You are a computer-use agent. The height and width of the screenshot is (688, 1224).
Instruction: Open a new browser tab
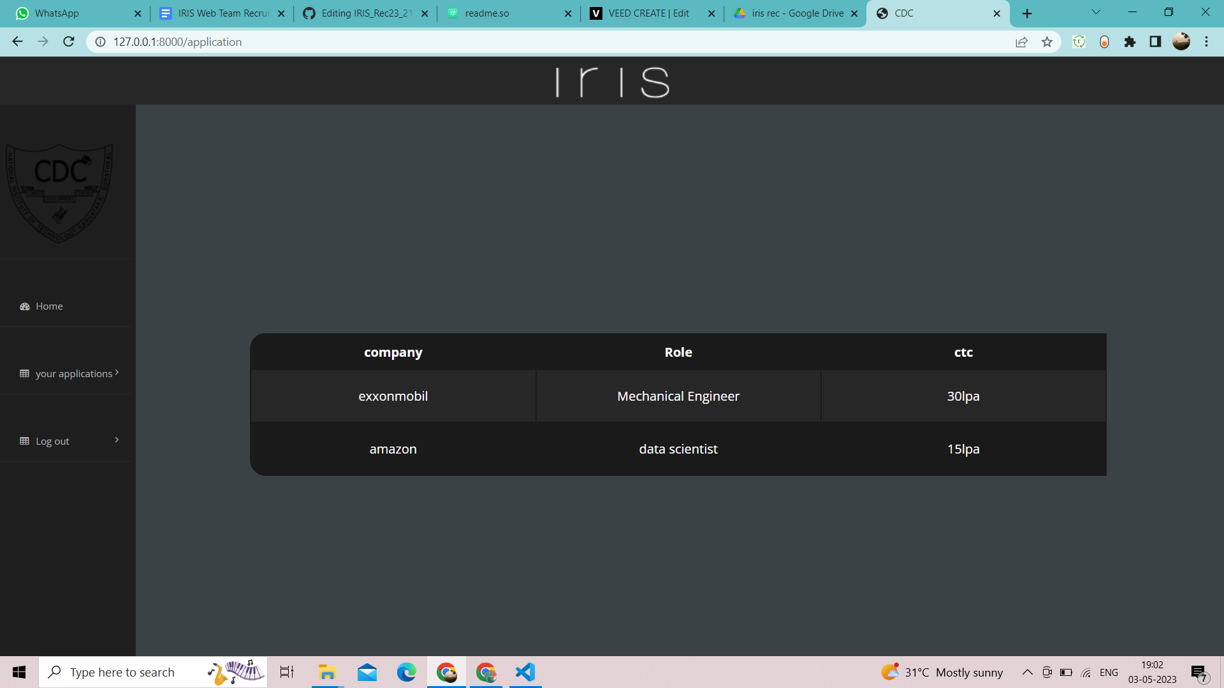[x=1027, y=13]
